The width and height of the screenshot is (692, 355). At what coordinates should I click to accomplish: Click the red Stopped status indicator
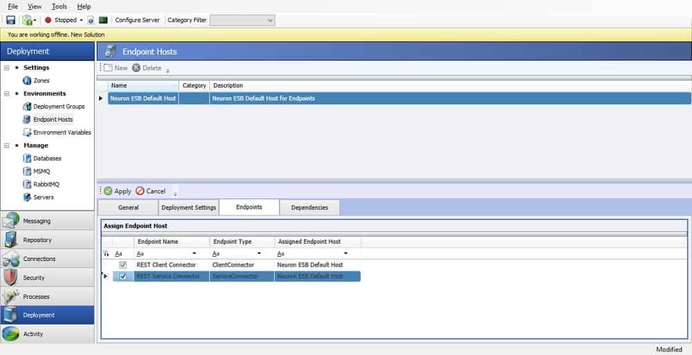[x=48, y=20]
